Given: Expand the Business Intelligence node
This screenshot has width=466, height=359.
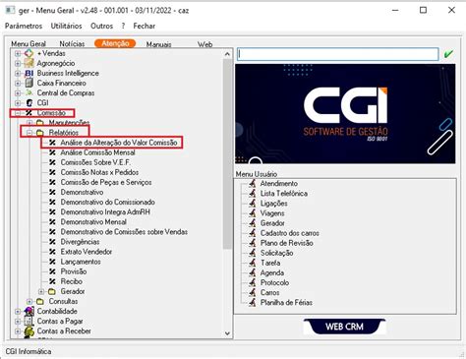Looking at the screenshot, I should coord(18,73).
